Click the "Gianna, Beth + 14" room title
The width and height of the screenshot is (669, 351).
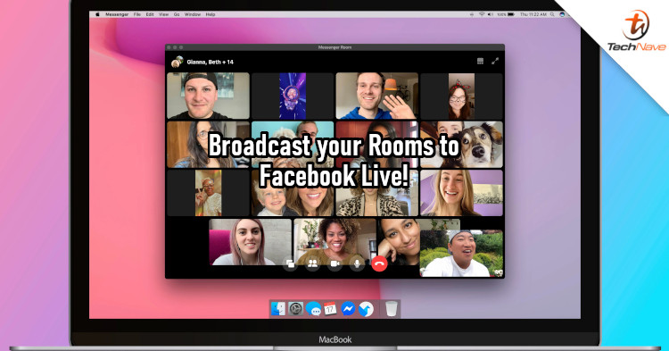tap(210, 62)
